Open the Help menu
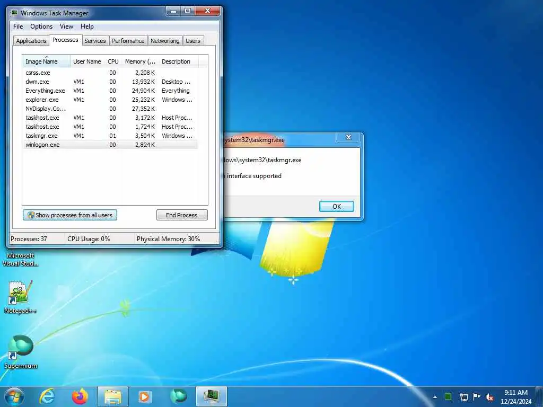This screenshot has height=407, width=543. (87, 26)
